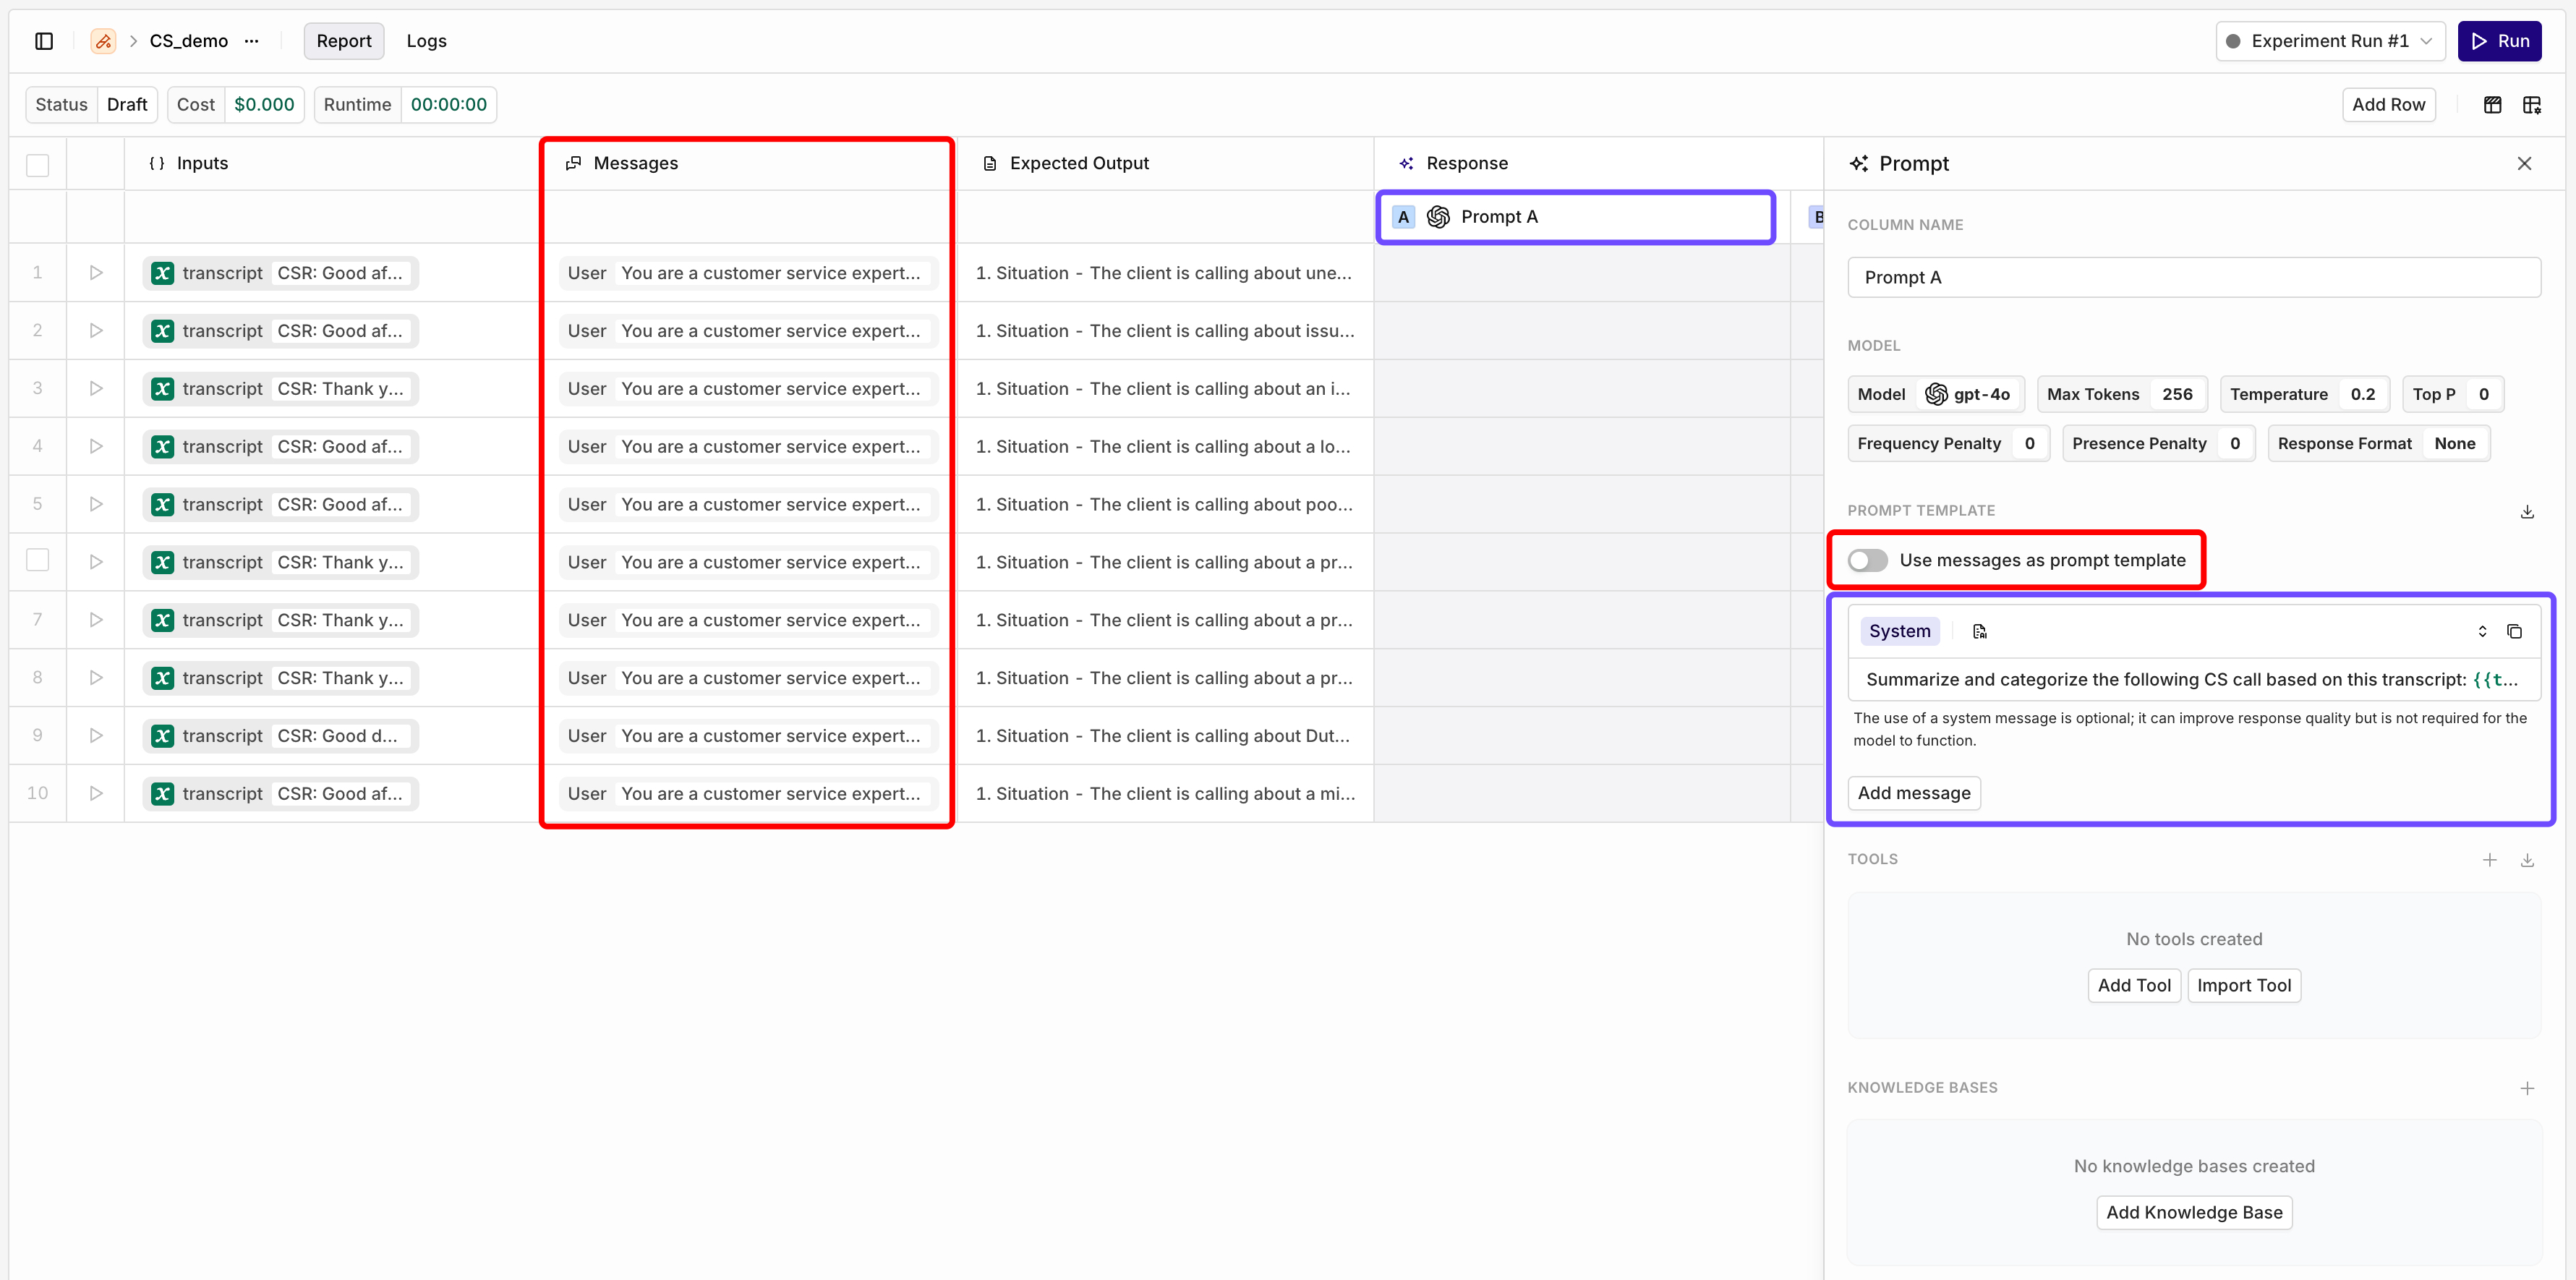
Task: Click the gpt-4o model logo icon
Action: [1936, 394]
